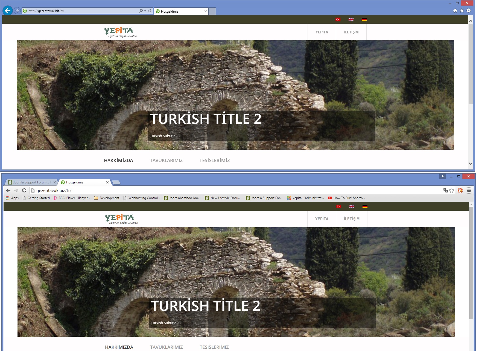482x351 pixels.
Task: Close Joomla Support Forum tab in Chrome
Action: [x=55, y=182]
